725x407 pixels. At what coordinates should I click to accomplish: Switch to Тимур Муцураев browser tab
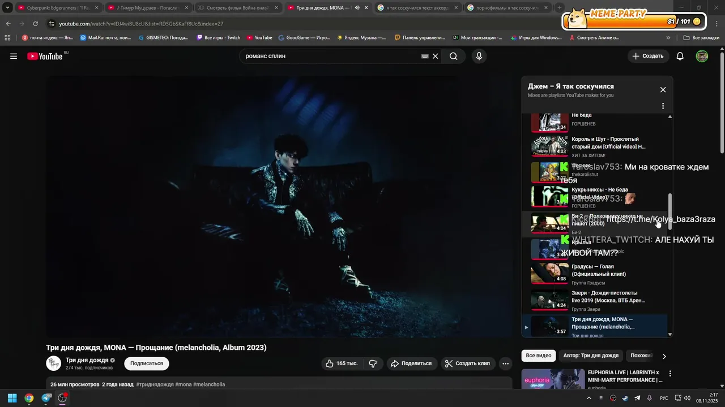[148, 8]
